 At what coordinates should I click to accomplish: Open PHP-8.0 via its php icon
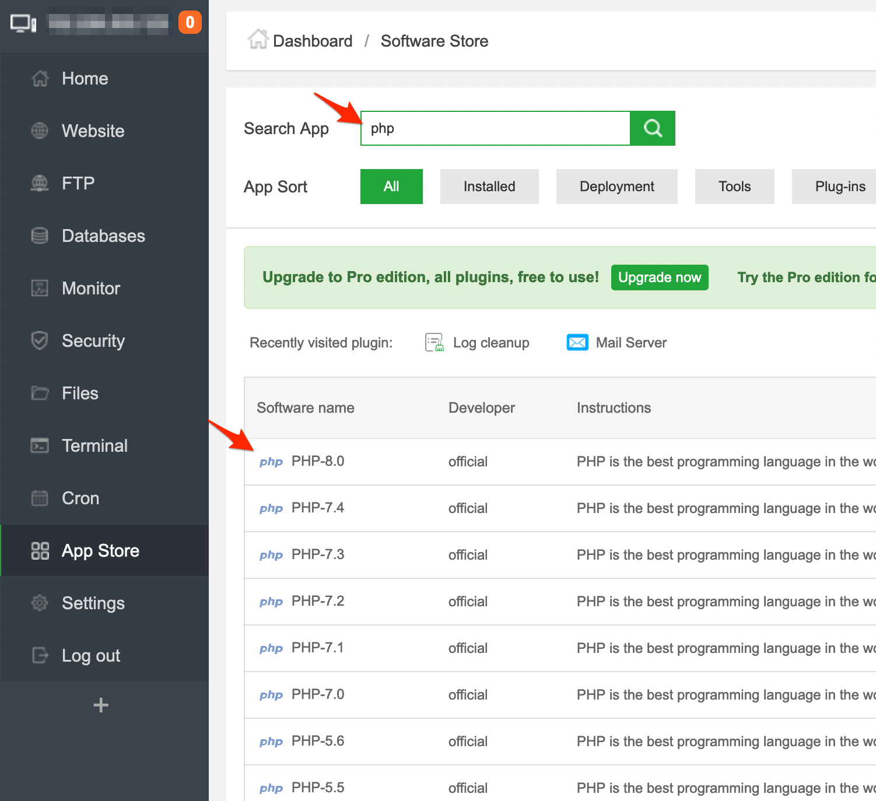click(271, 461)
